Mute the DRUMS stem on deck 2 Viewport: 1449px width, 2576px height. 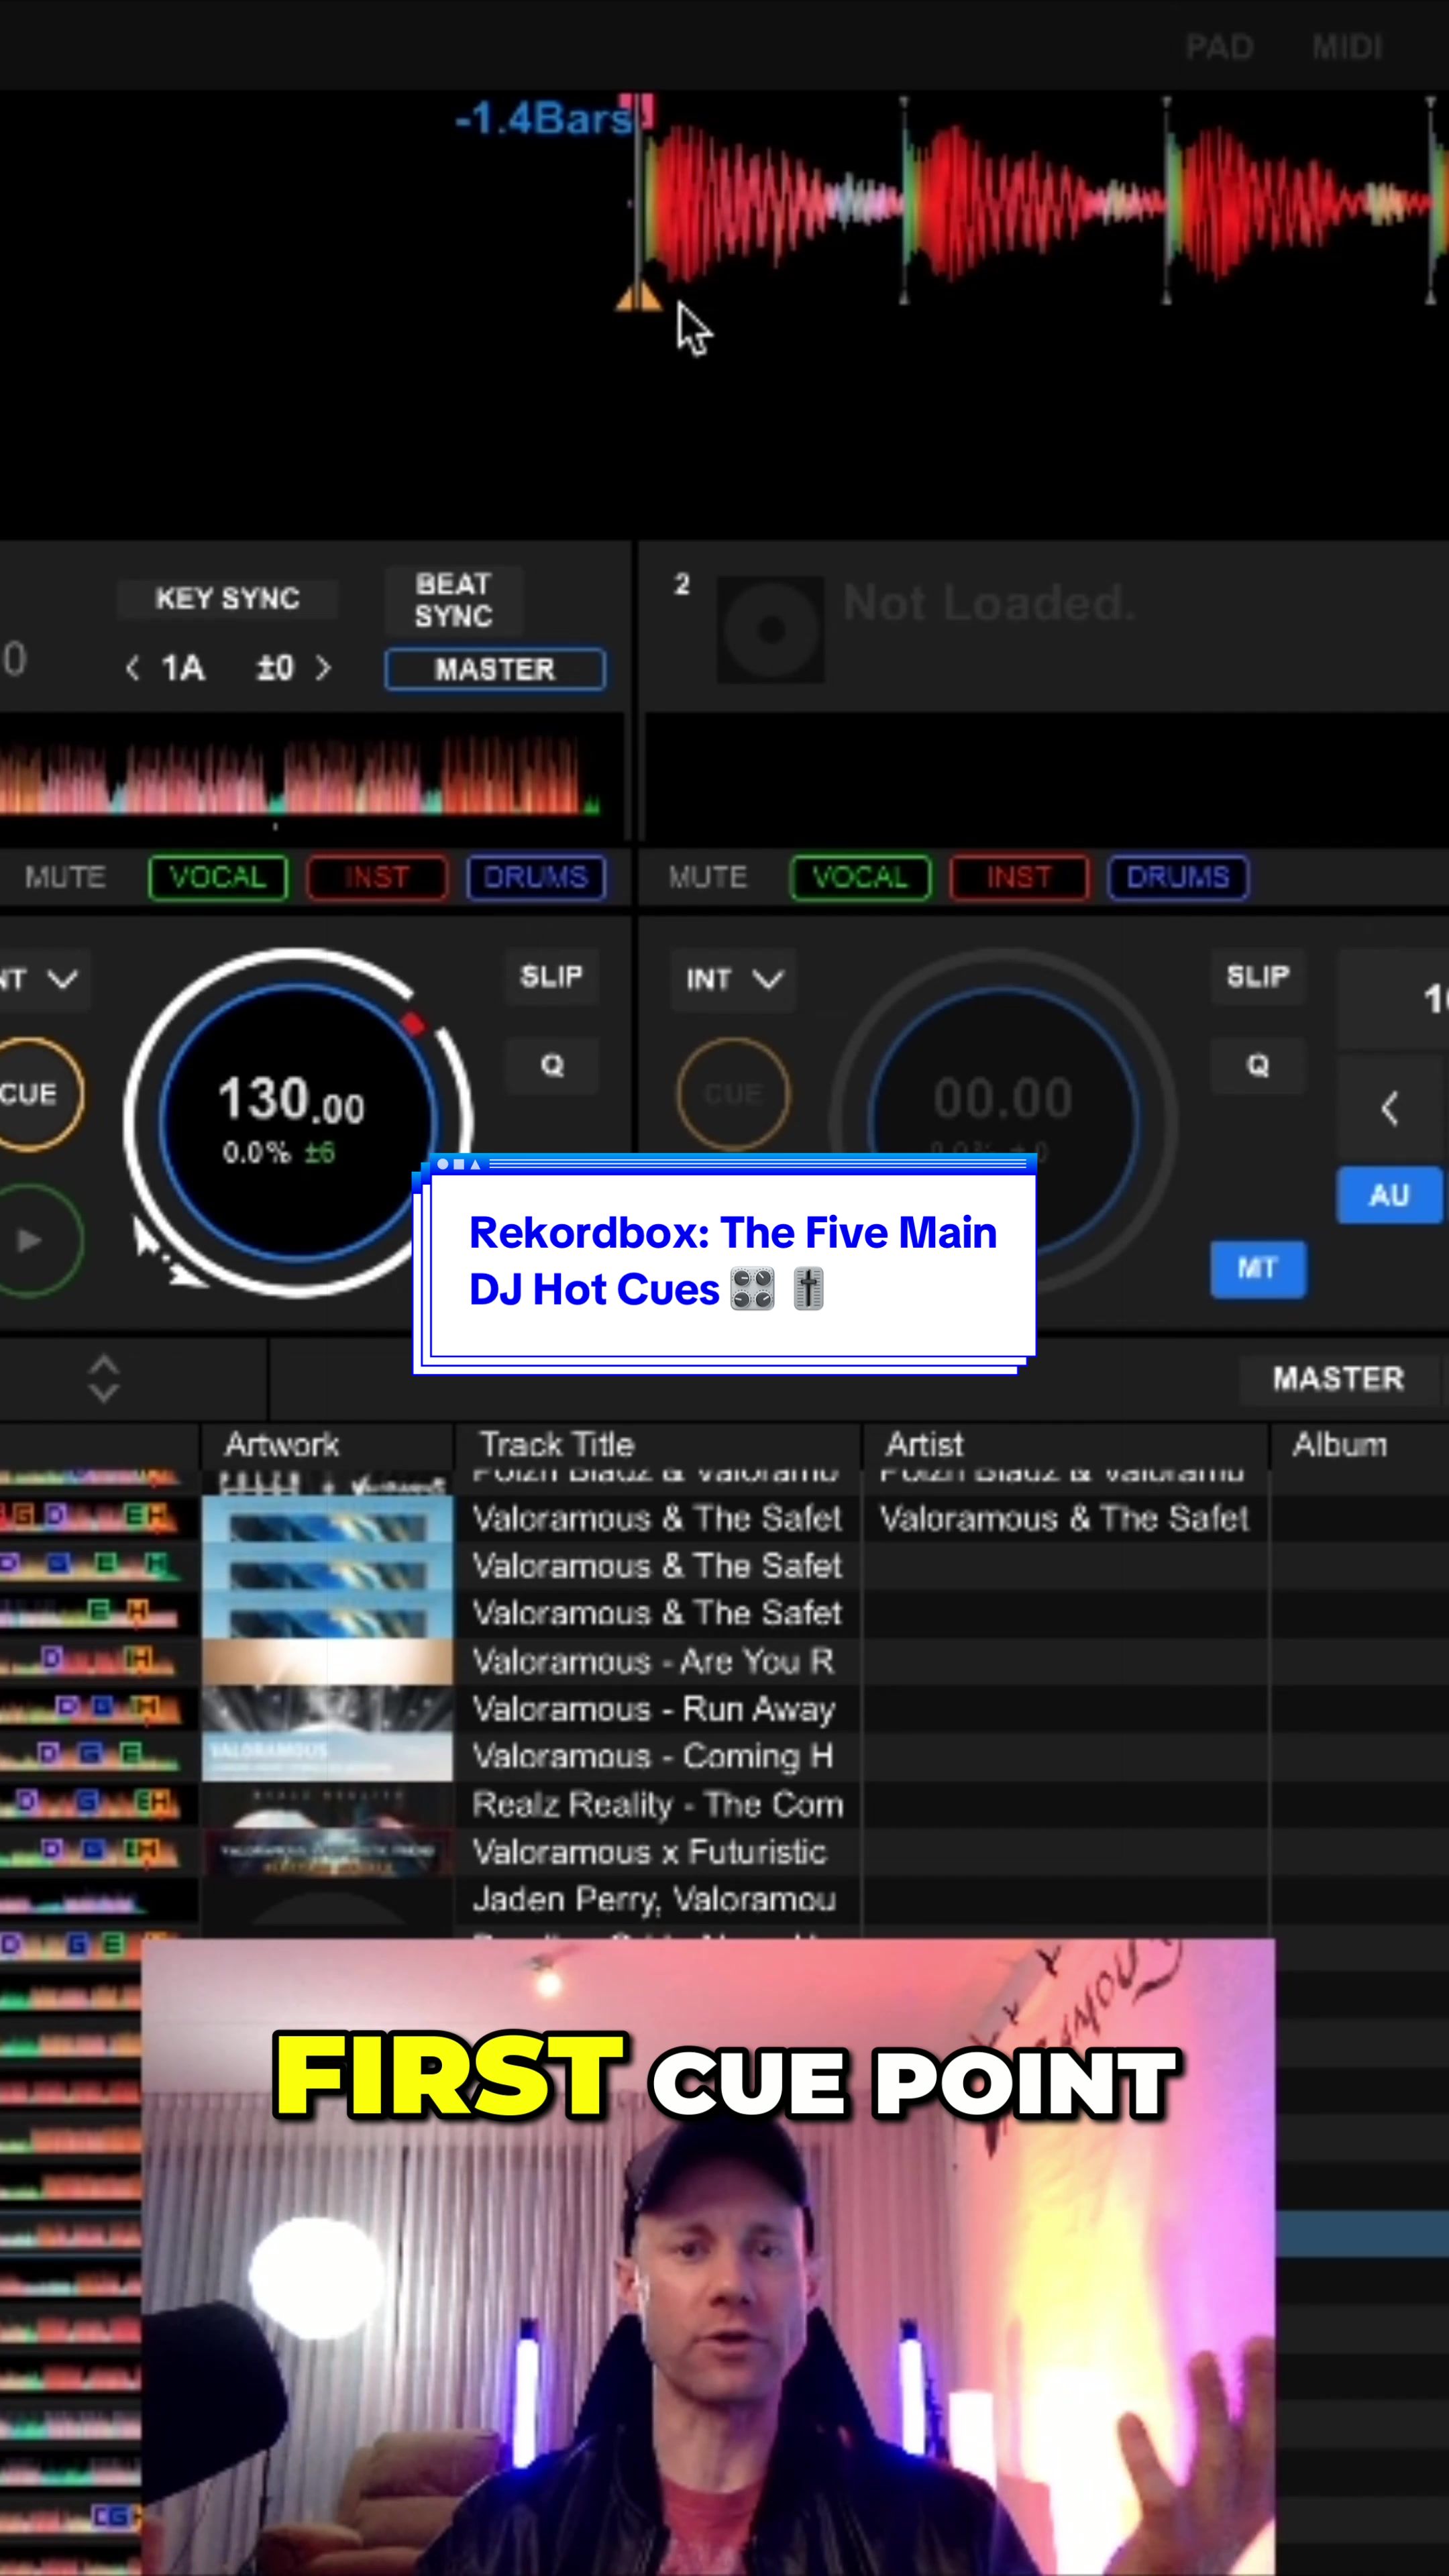coord(1178,877)
